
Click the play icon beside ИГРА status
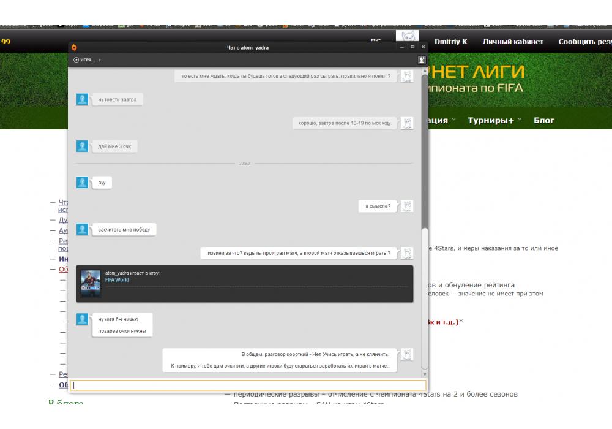(76, 60)
